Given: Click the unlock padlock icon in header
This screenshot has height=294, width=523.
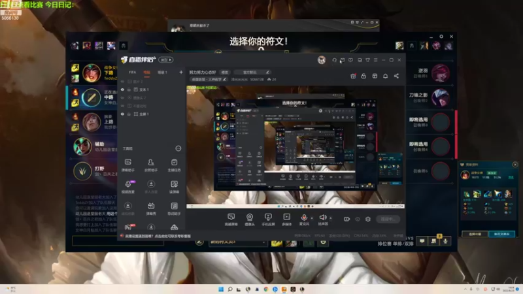Looking at the screenshot, I should point(363,76).
